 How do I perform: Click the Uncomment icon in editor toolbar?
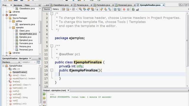pos(133,9)
